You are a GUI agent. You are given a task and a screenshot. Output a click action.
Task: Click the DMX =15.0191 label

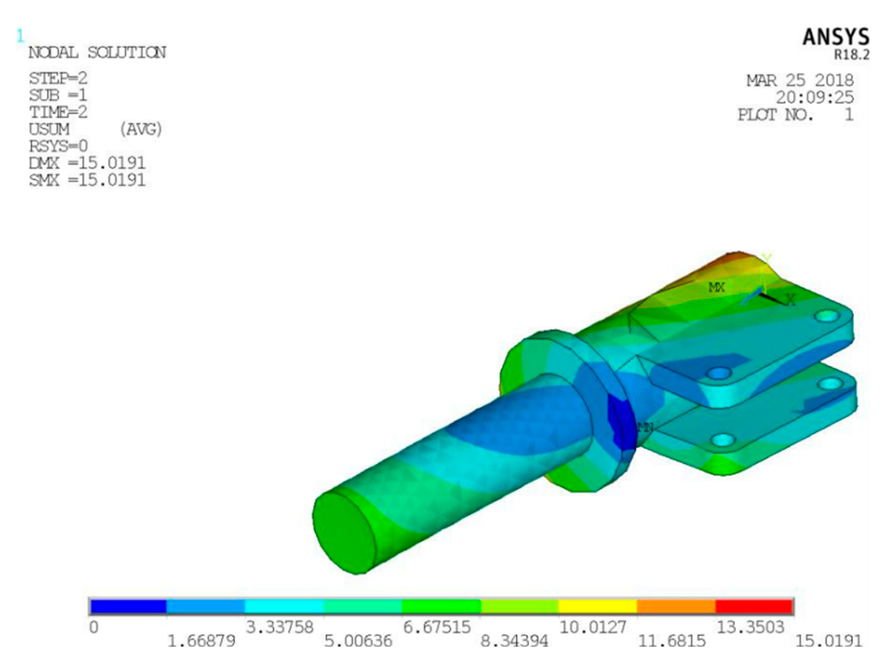coord(87,163)
